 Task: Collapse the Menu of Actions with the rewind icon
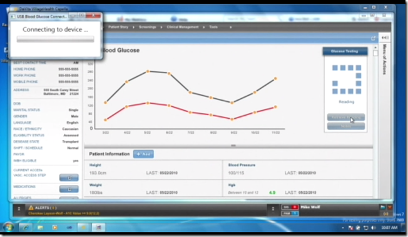[x=385, y=38]
